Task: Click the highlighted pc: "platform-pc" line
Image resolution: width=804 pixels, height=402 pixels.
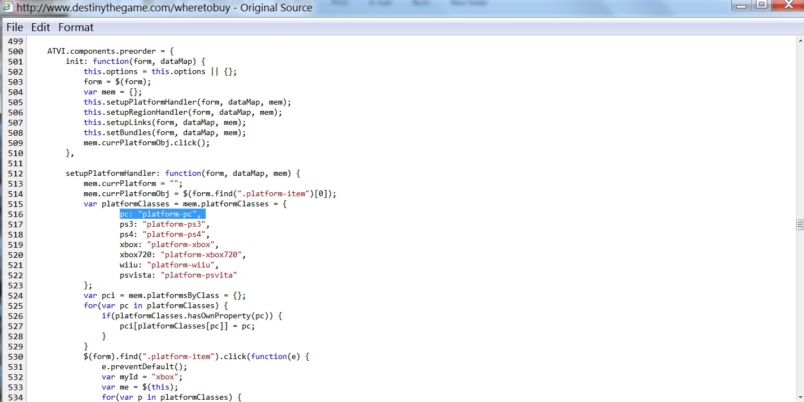Action: pyautogui.click(x=162, y=214)
